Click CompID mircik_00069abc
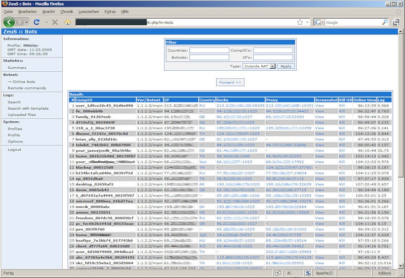This screenshot has height=278, width=405. [x=93, y=207]
